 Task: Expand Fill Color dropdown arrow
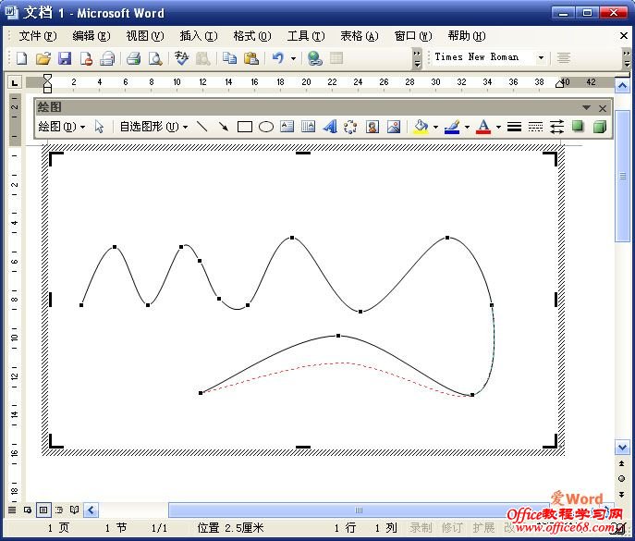point(435,127)
